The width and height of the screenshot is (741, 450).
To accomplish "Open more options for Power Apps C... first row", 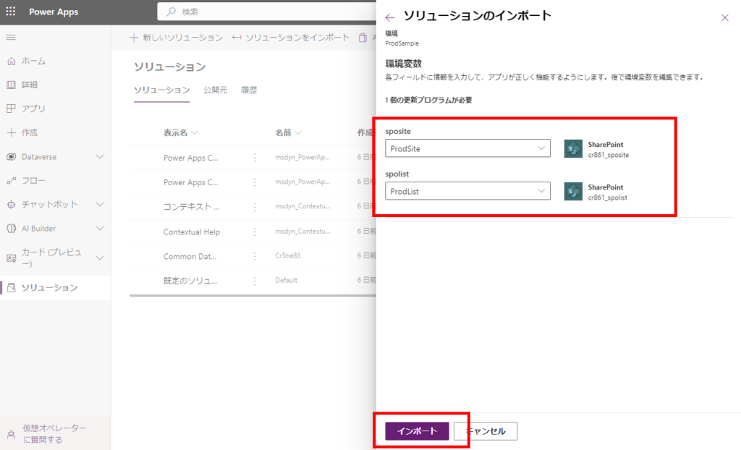I will 255,158.
